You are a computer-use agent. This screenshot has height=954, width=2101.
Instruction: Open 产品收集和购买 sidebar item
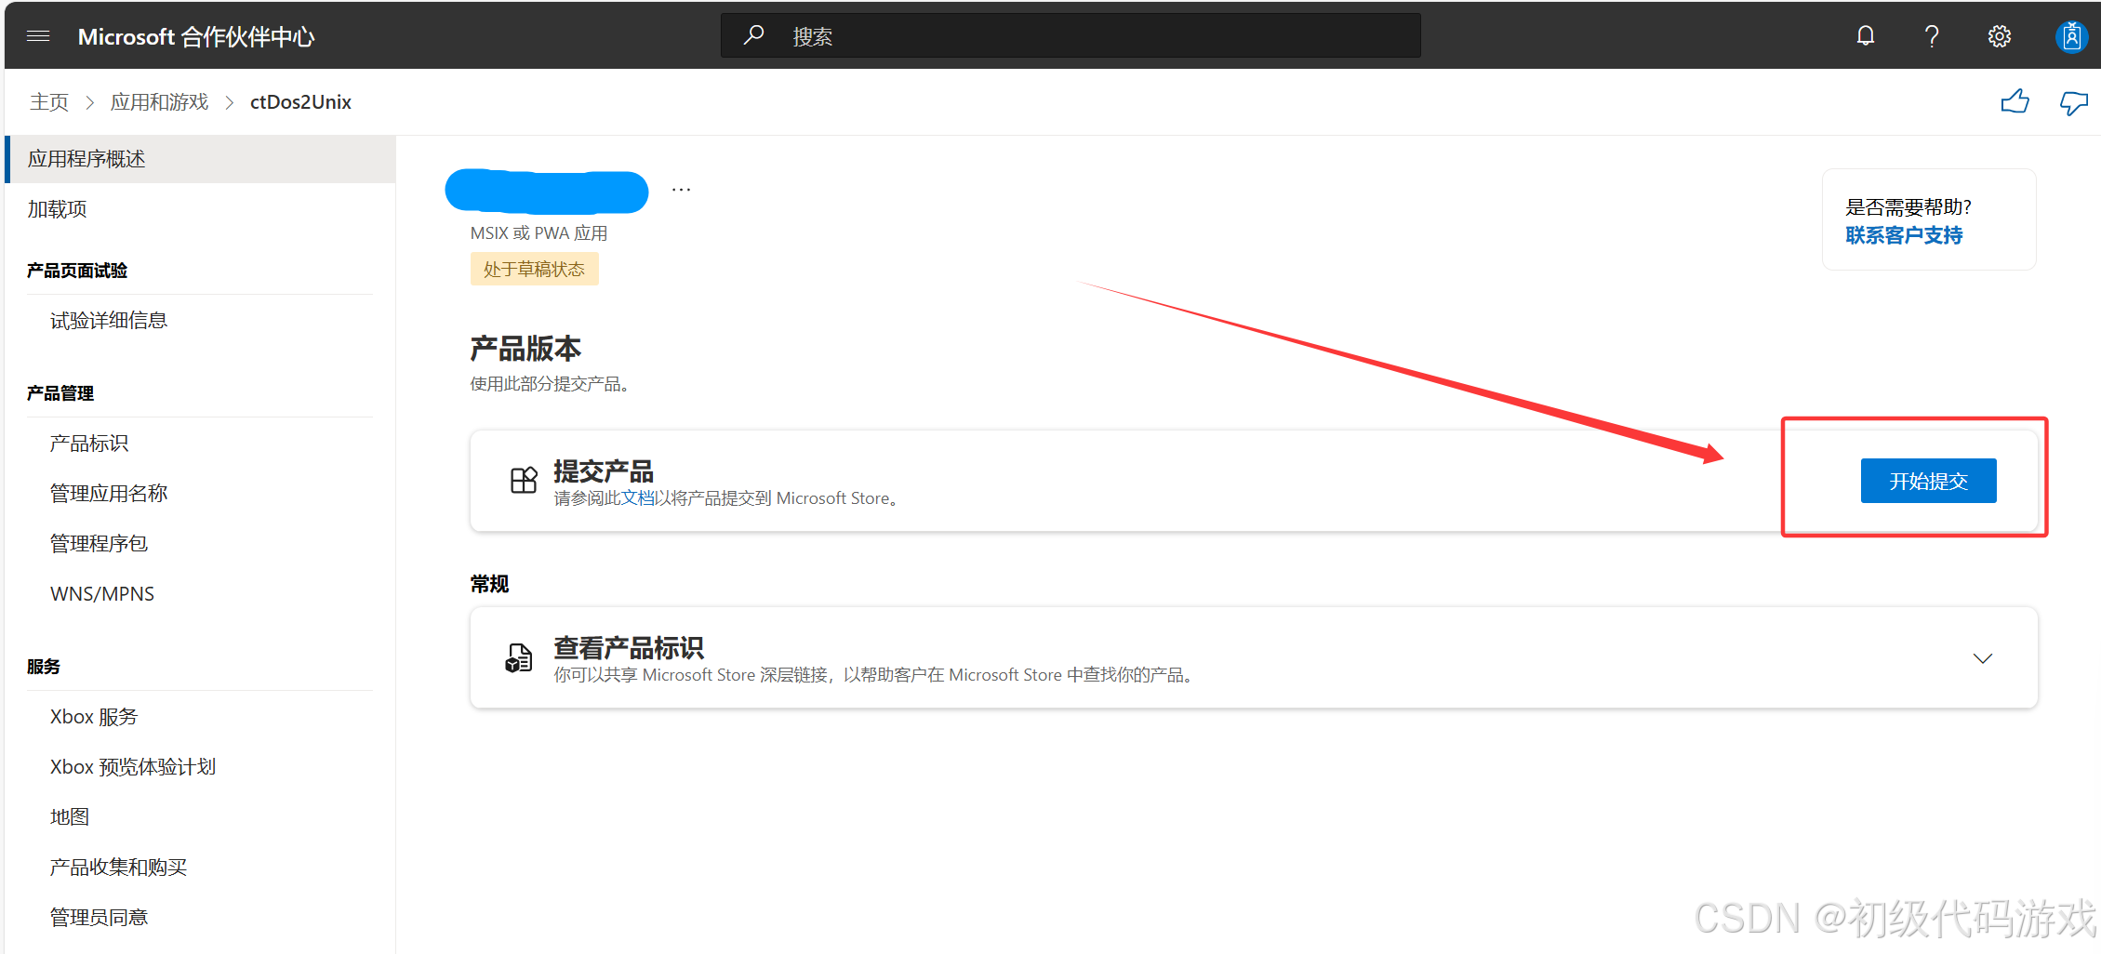tap(118, 868)
